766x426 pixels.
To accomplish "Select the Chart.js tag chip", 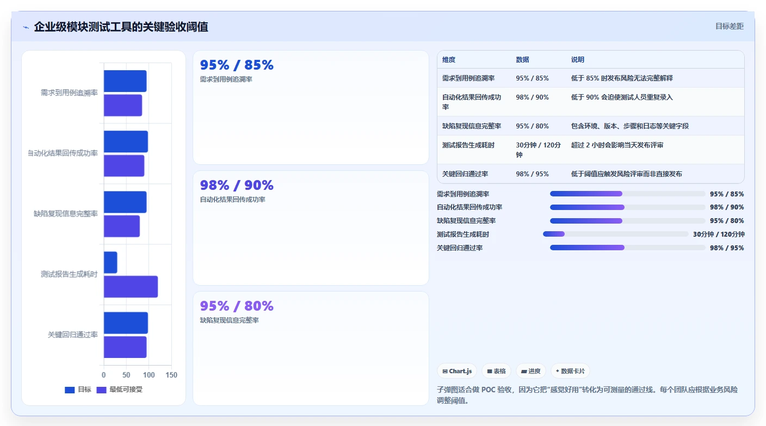I will (457, 371).
